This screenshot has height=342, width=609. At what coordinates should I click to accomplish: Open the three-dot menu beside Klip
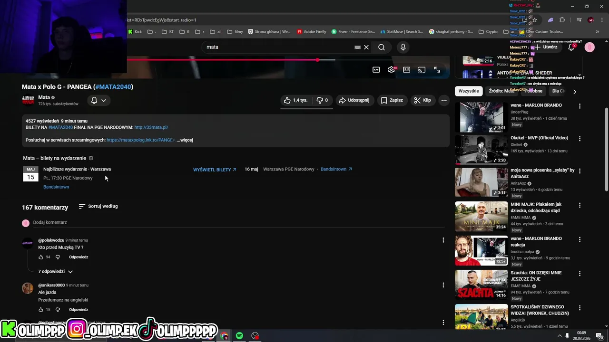pos(443,100)
